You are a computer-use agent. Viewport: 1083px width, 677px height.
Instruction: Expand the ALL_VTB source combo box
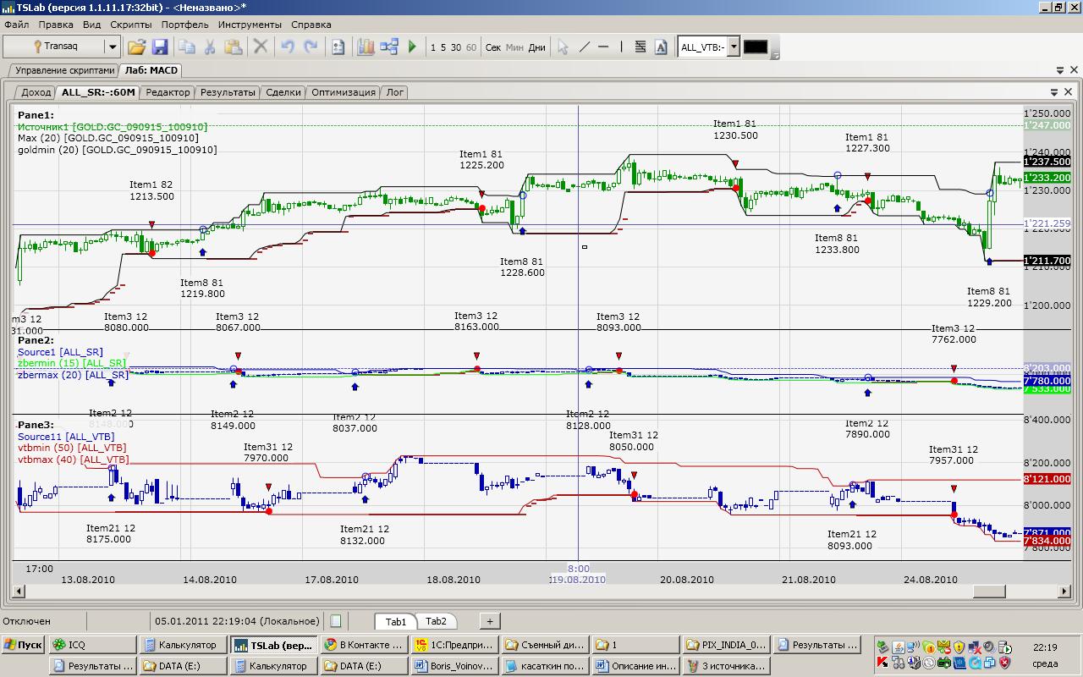[x=734, y=47]
